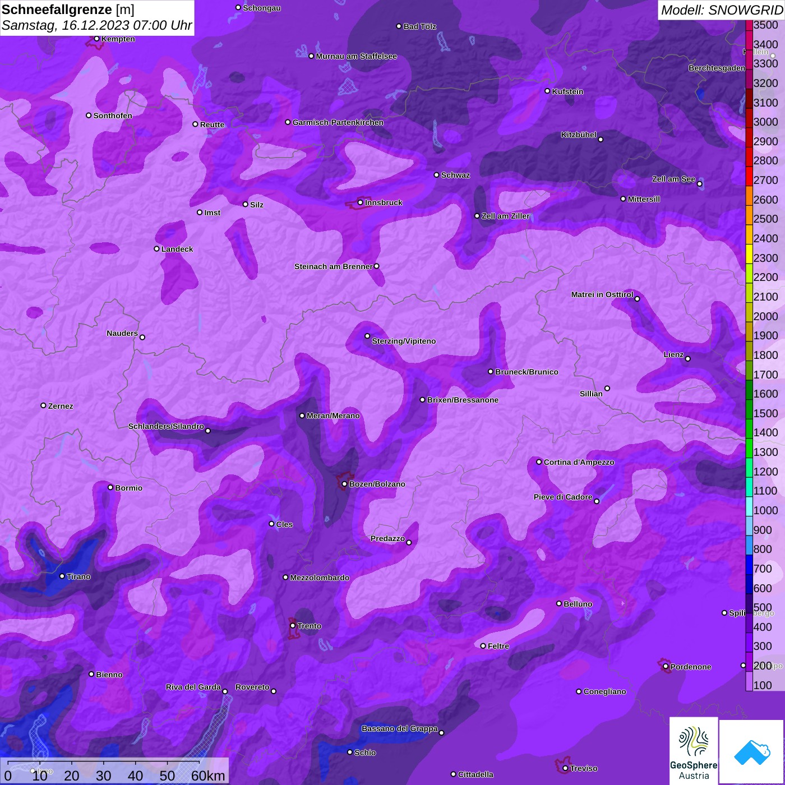The width and height of the screenshot is (785, 785).
Task: Click the date Samstag, 16.12.2023 07:00 Uhr
Action: pyautogui.click(x=96, y=25)
